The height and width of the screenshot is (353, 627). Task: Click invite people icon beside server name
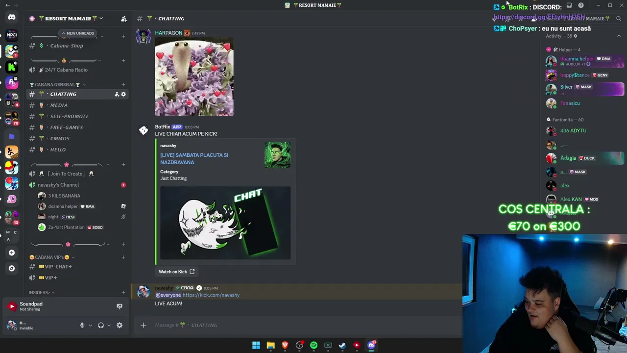tap(124, 19)
